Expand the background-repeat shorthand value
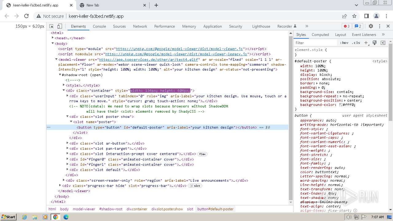The image size is (393, 221). click(341, 96)
